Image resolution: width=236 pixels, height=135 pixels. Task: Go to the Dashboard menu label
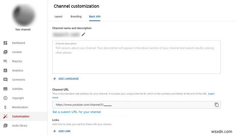19,43
